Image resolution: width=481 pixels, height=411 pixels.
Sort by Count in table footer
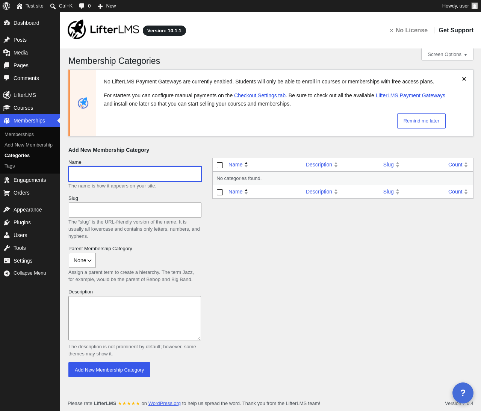(458, 192)
